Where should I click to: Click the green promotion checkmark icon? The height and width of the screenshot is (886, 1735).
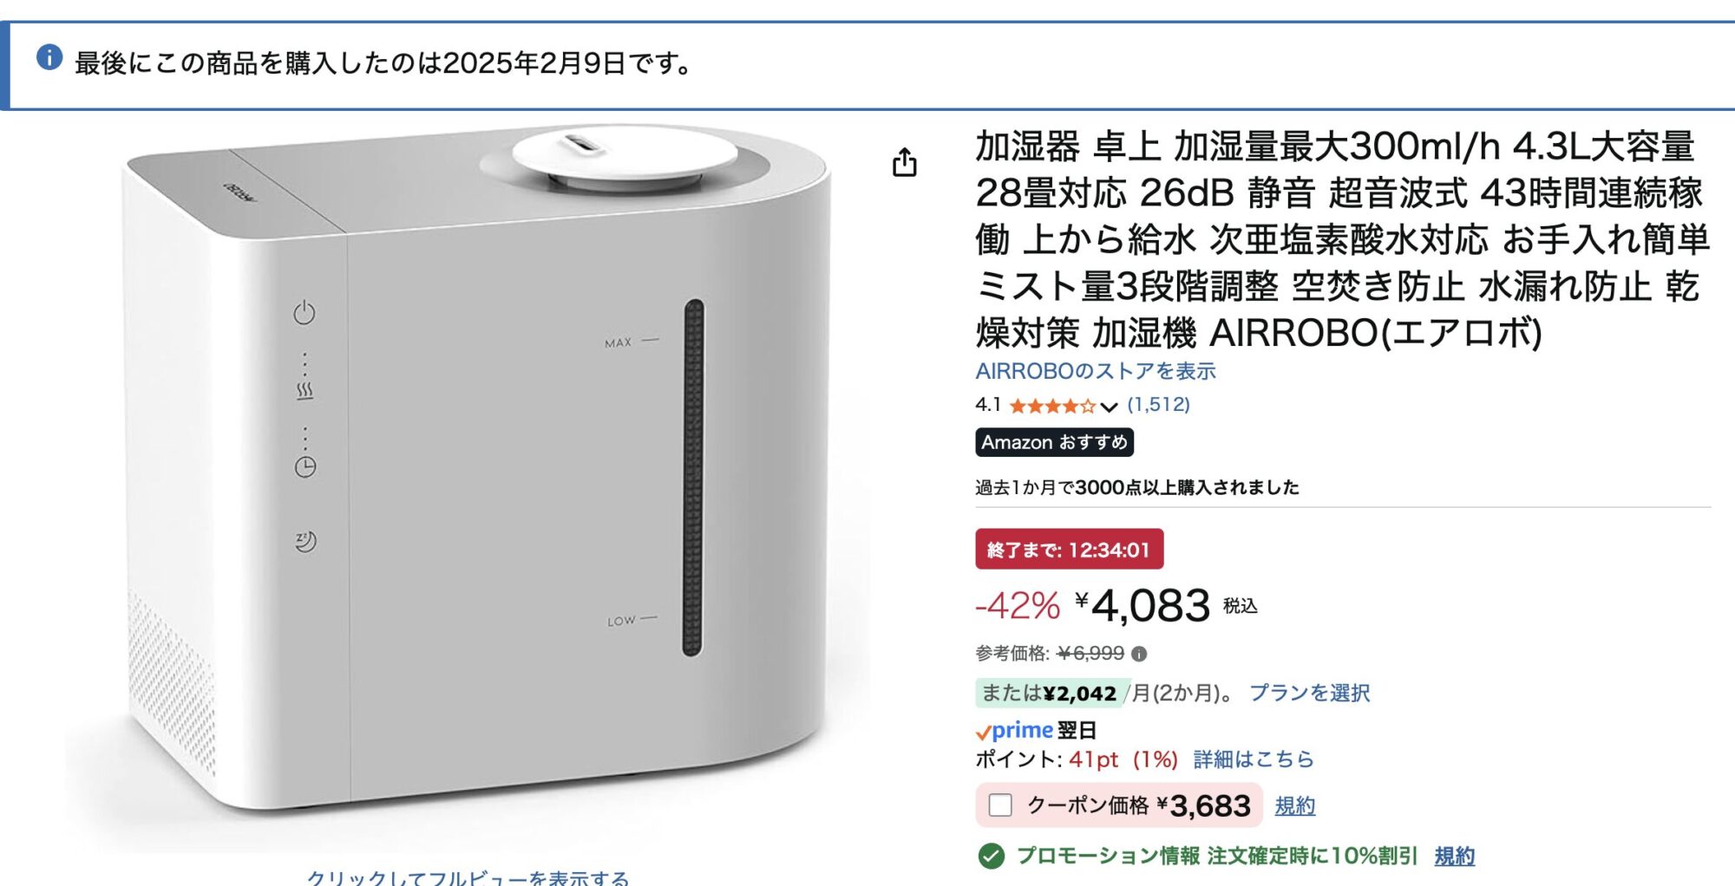pos(991,857)
